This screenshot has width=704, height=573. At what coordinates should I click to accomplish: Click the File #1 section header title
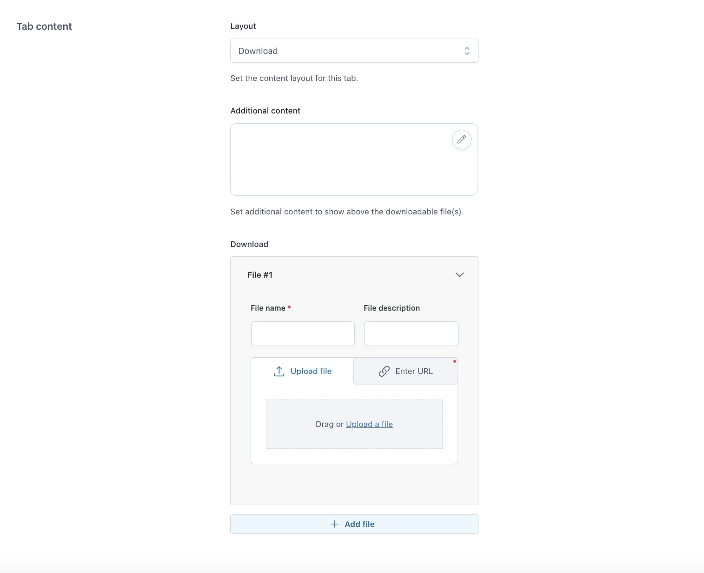tap(260, 275)
